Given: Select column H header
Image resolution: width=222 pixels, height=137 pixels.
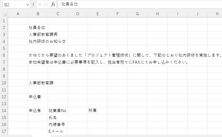Looking at the screenshot, I should (158, 14).
